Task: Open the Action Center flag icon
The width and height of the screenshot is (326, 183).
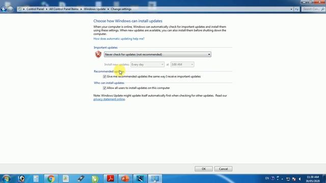Action: [294, 179]
